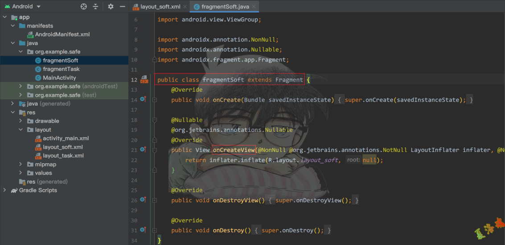Close the fragmentSoft.java tab

tap(255, 7)
